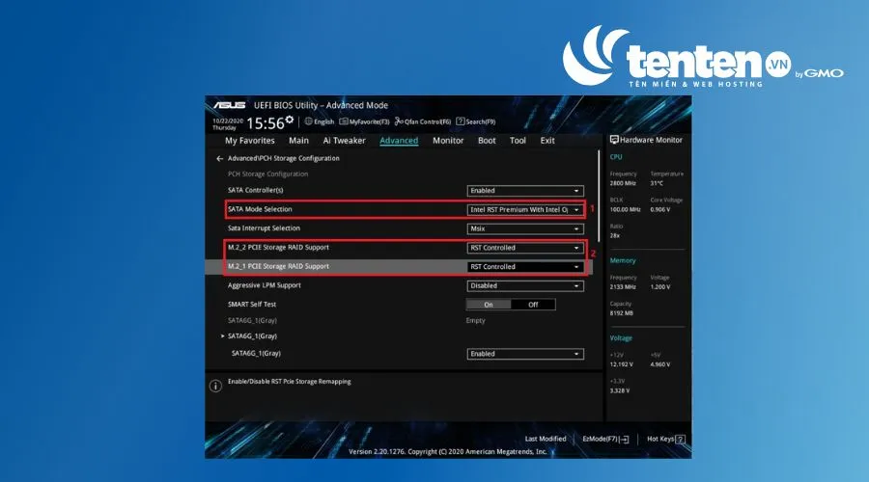Switch to the Boot tab
The image size is (869, 482).
click(487, 141)
